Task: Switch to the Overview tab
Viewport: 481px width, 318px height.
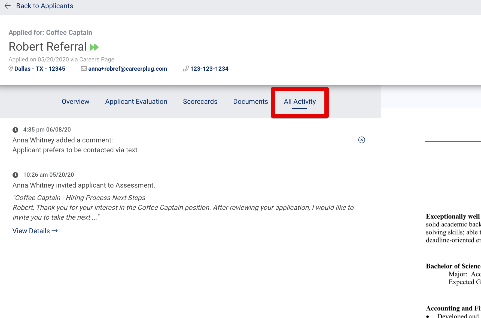Action: (x=75, y=101)
